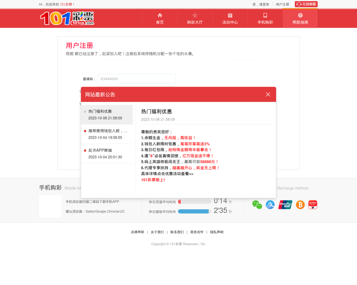Image resolution: width=357 pixels, height=285 pixels.
Task: Open 隐私声明 footer link
Action: [217, 232]
